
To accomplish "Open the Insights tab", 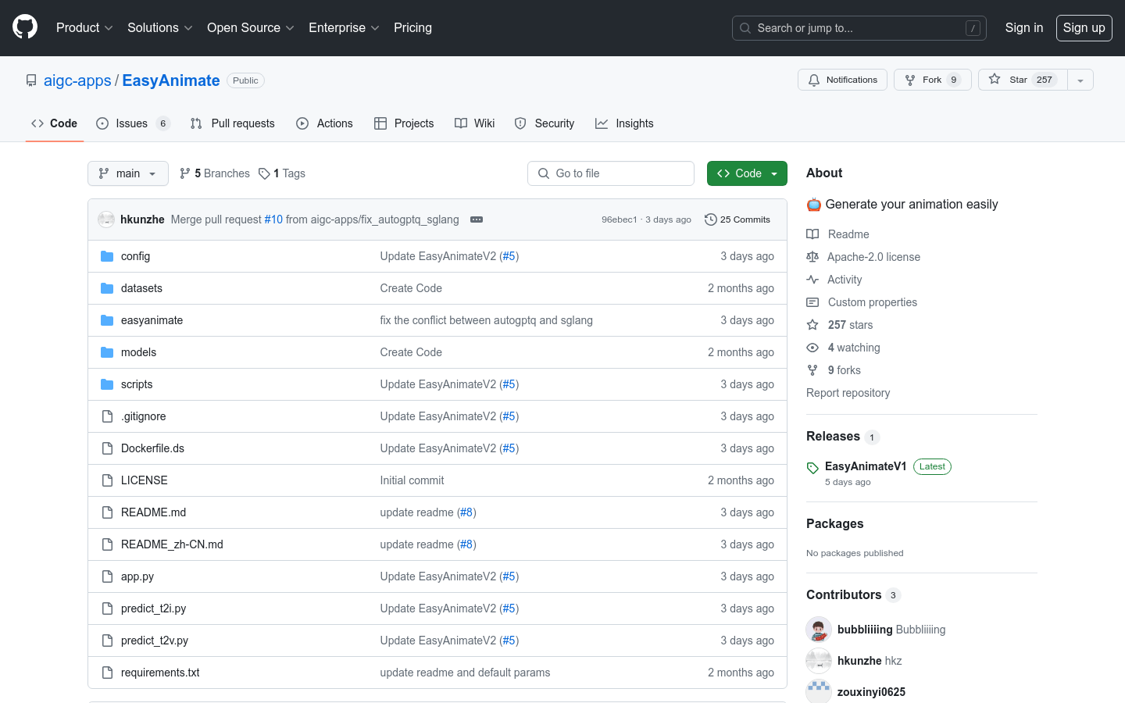I will [624, 123].
